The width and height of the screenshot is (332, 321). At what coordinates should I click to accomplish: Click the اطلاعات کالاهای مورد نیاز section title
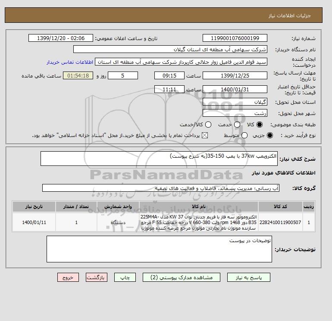(284, 173)
